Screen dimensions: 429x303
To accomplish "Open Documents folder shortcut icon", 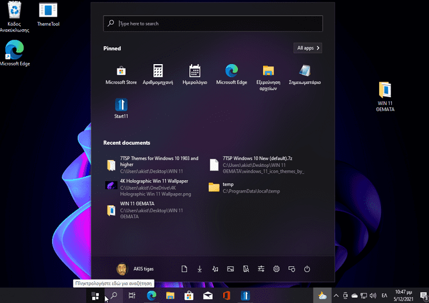I will [184, 269].
